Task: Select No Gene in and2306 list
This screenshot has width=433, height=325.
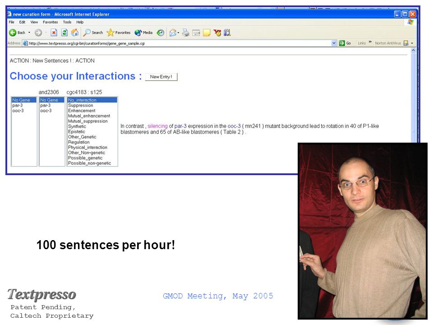Action: pos(52,100)
